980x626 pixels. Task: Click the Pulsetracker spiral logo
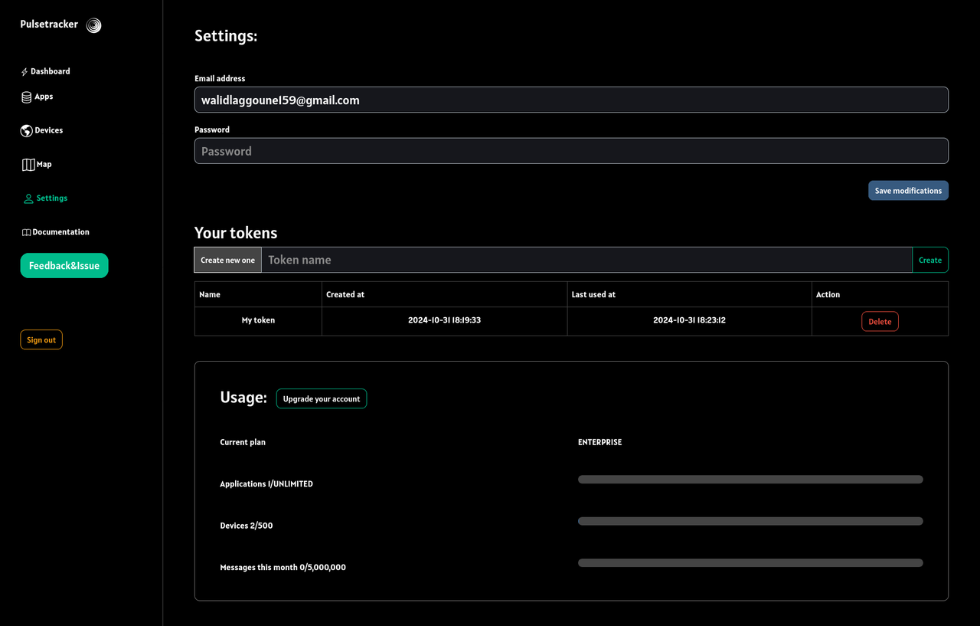pos(93,25)
